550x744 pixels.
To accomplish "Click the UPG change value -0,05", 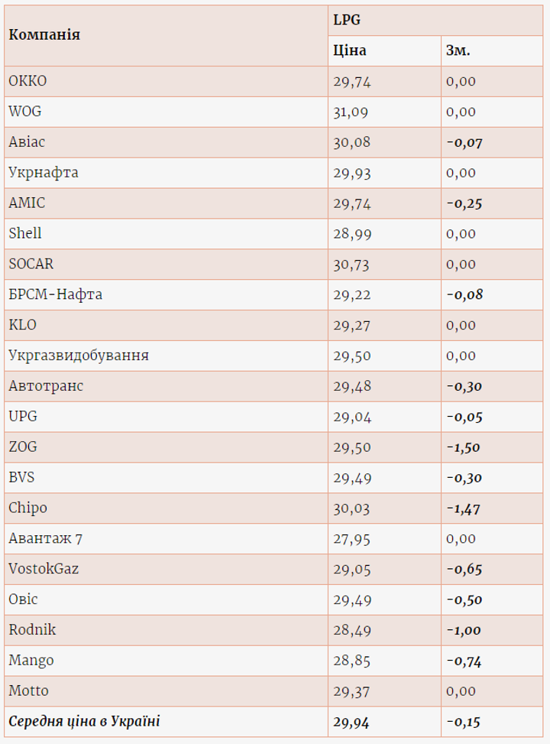I will click(x=464, y=417).
